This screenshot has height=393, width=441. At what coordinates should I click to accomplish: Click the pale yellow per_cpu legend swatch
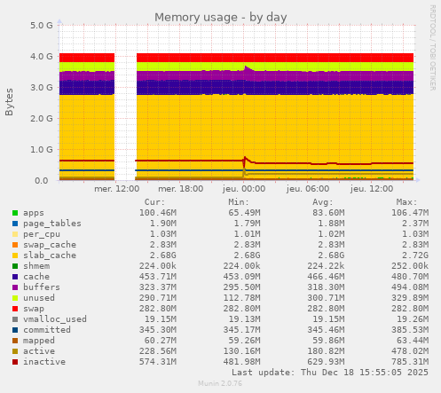pos(15,234)
